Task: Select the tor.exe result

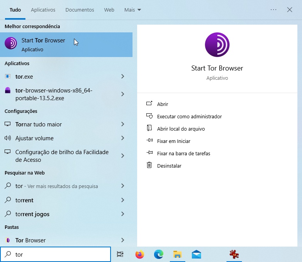Action: 66,76
